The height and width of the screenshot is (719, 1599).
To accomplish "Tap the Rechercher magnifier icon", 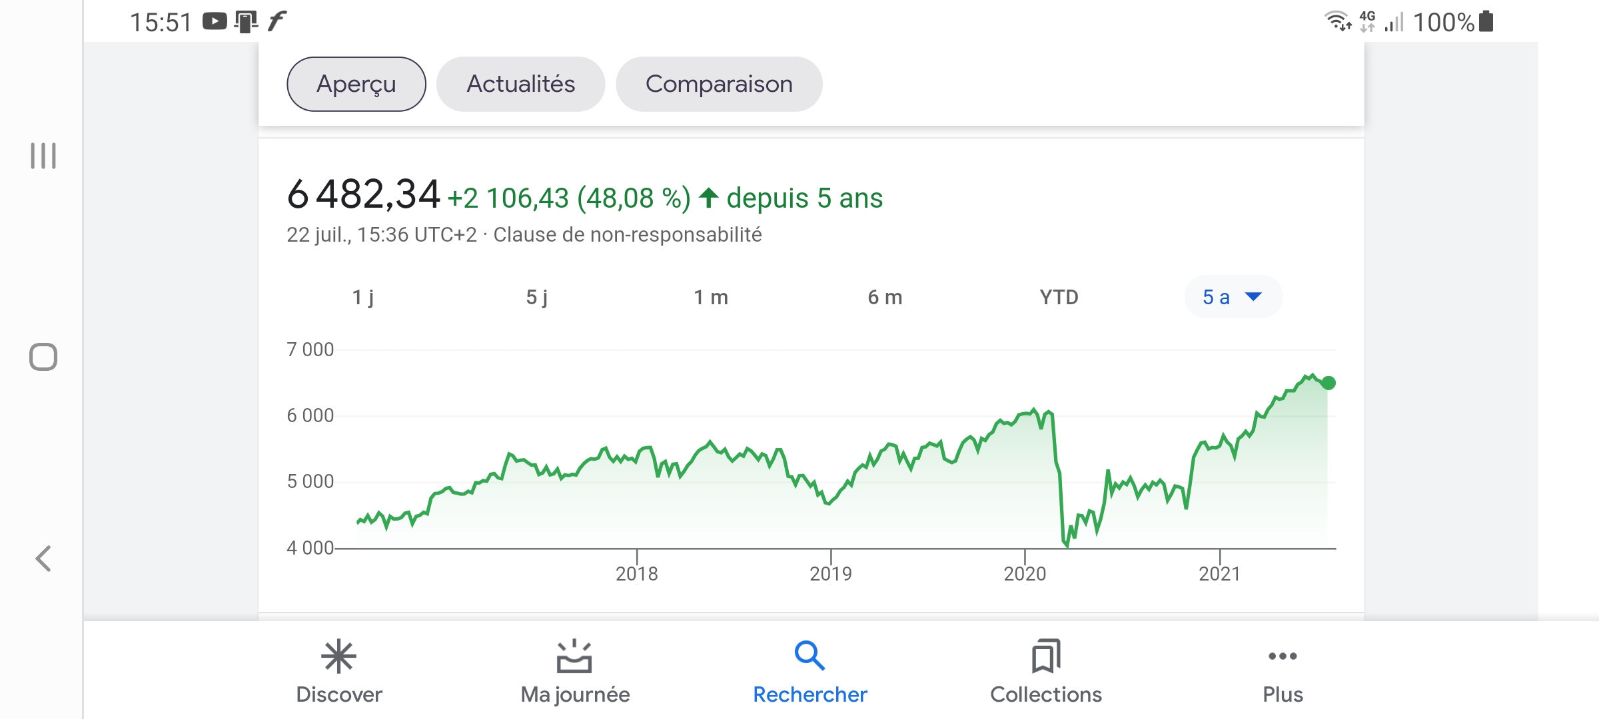I will point(809,656).
